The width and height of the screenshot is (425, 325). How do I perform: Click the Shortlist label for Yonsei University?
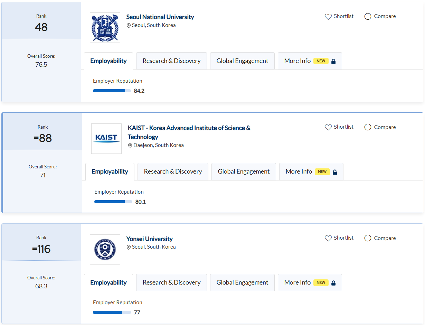[343, 238]
